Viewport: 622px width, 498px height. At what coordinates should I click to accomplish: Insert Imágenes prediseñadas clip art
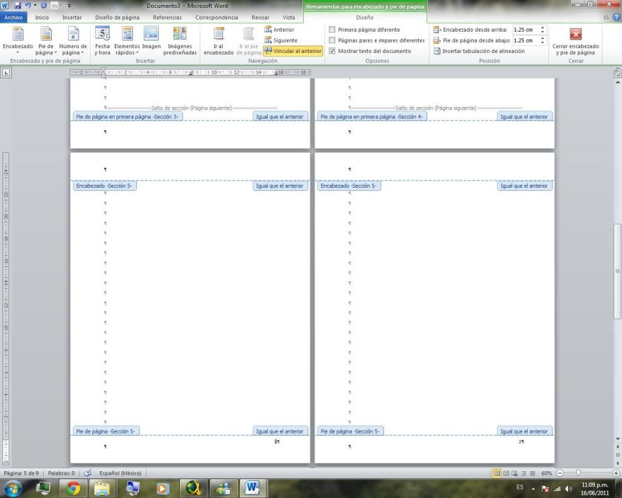[180, 40]
